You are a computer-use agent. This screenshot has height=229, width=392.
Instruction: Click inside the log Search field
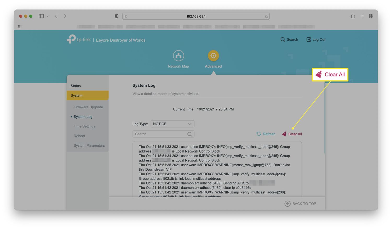159,134
